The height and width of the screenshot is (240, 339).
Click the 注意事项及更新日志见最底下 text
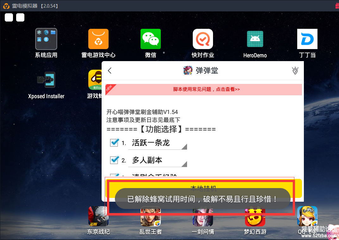pos(143,120)
